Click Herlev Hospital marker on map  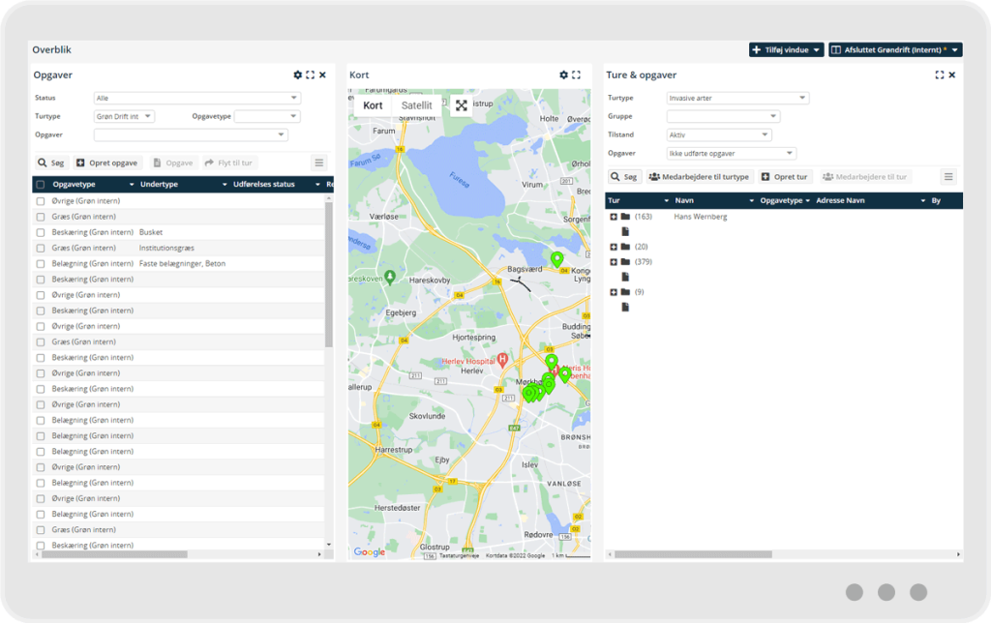coord(502,360)
